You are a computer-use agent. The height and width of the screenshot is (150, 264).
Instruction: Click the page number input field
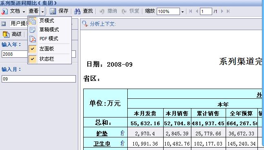206,11
